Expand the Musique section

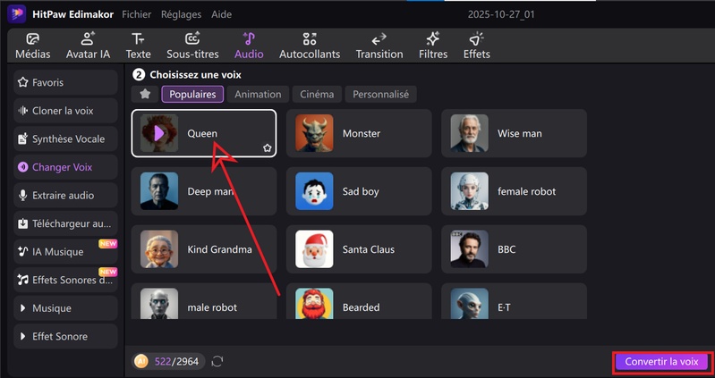pos(65,308)
